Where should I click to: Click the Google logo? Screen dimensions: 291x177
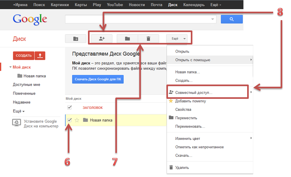pyautogui.click(x=30, y=19)
